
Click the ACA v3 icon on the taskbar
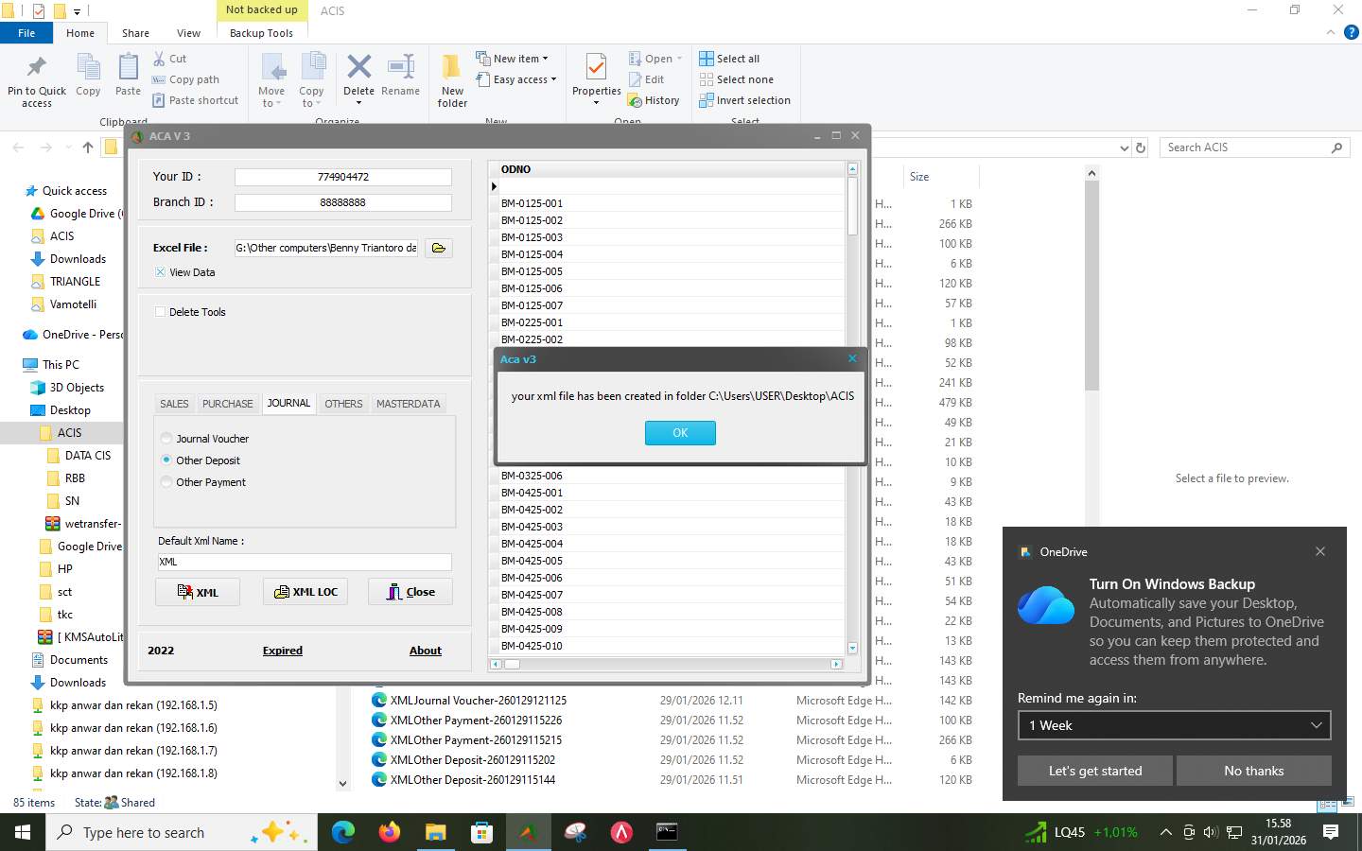tap(528, 833)
